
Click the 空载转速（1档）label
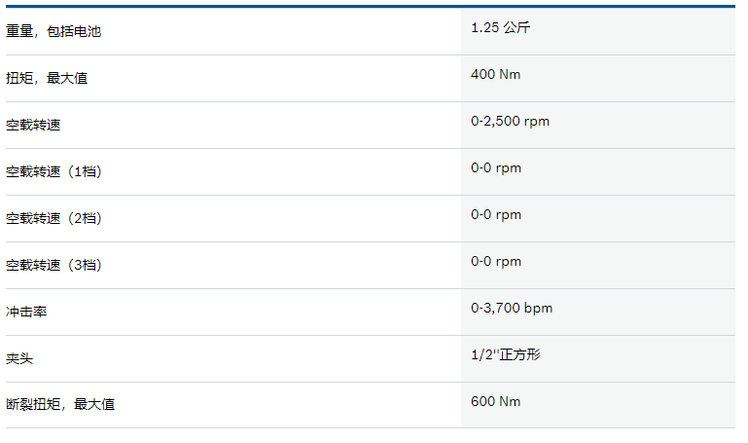pyautogui.click(x=53, y=171)
